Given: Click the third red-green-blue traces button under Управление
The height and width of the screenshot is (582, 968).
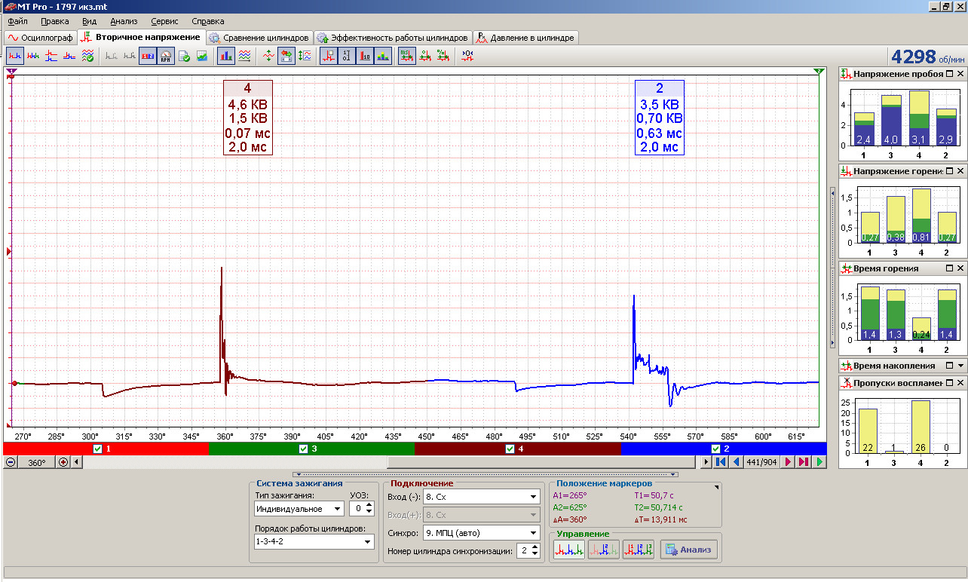Looking at the screenshot, I should point(639,550).
